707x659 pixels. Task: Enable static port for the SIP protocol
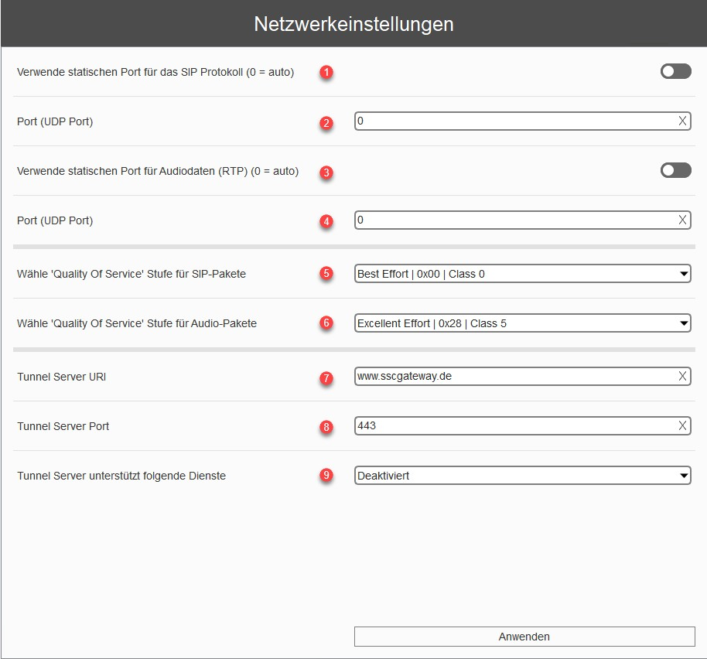675,71
